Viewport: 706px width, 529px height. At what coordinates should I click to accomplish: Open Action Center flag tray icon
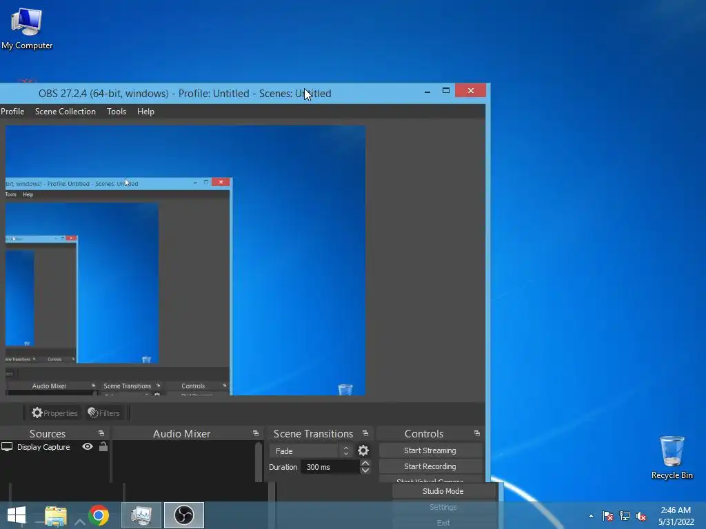point(608,516)
